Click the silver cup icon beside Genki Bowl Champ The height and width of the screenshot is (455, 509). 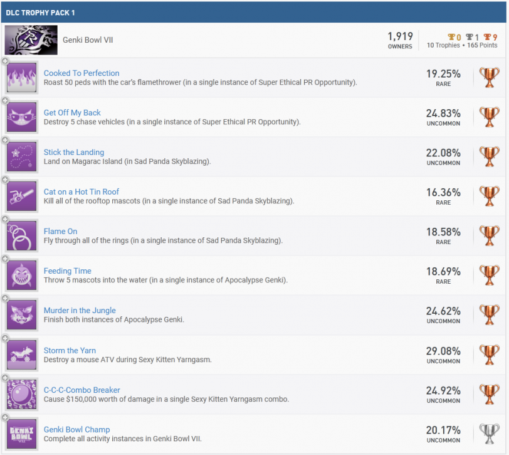488,433
